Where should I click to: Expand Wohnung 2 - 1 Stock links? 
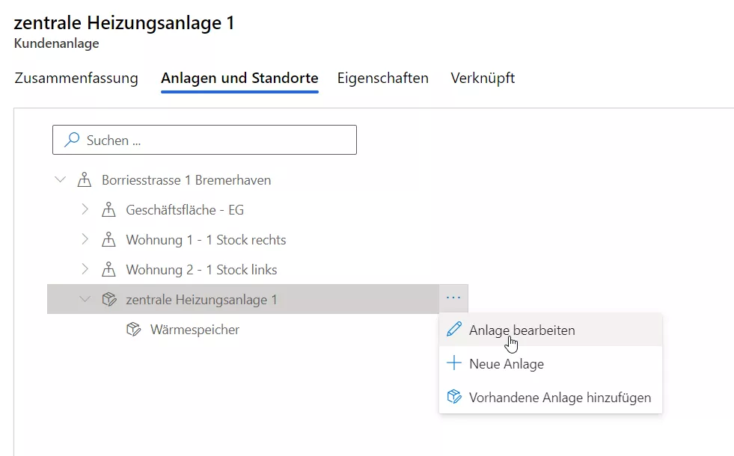pos(85,270)
